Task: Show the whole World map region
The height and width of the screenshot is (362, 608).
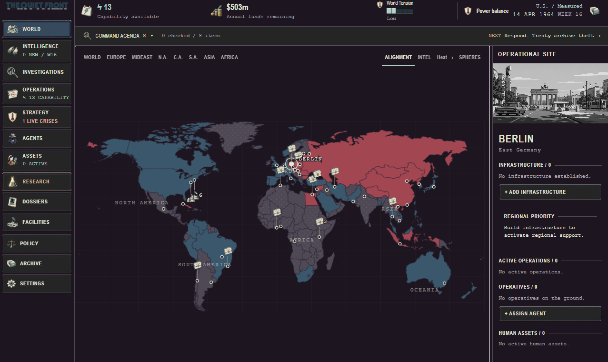Action: tap(92, 57)
